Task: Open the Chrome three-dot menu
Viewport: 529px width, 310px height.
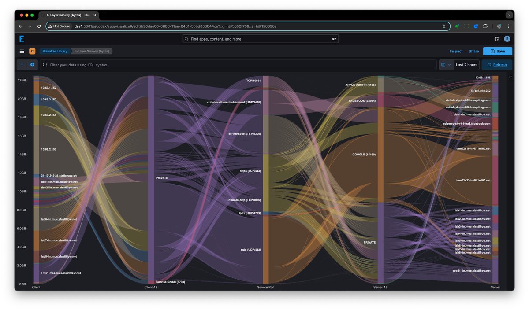Action: pos(509,26)
